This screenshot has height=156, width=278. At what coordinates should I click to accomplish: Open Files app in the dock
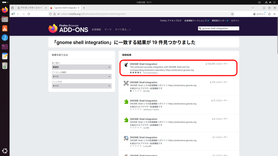[x=5, y=19]
